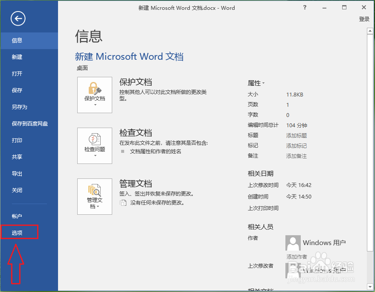Click the Windows 用户 author name

coord(324,243)
